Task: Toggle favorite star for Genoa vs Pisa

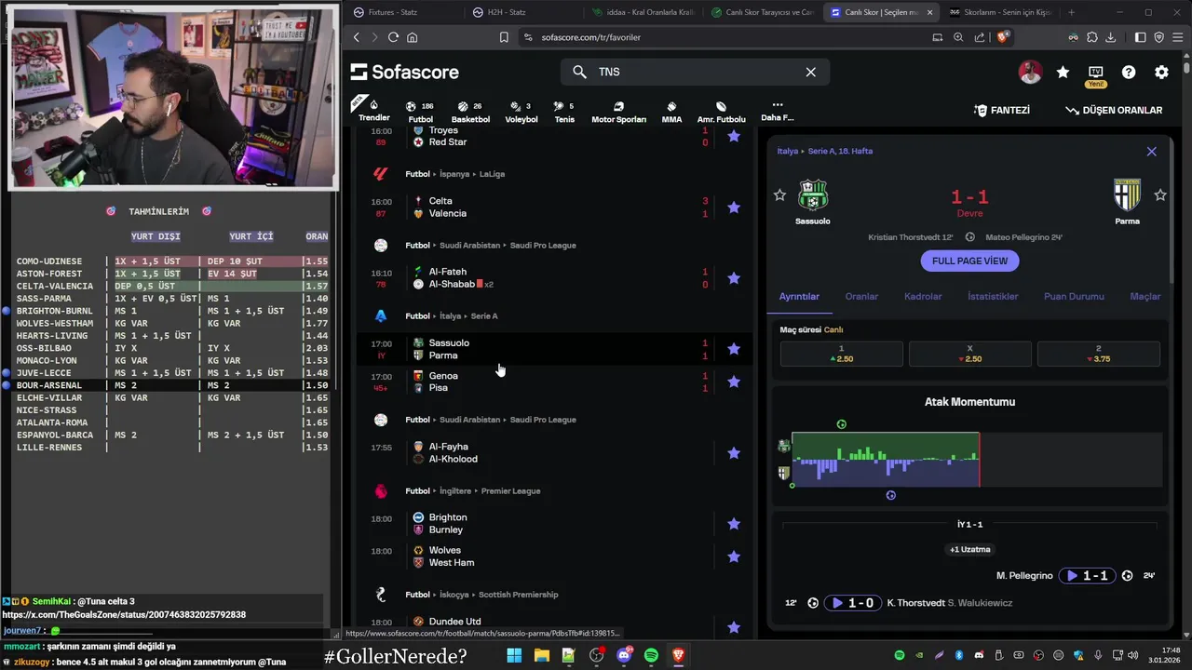Action: [734, 382]
